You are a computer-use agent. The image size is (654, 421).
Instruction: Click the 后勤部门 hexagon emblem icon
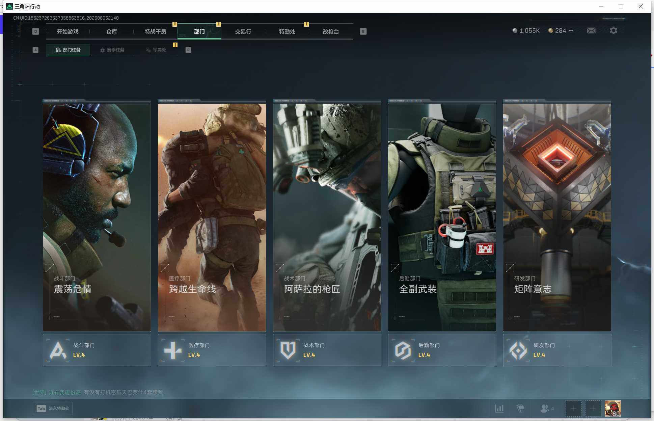click(403, 350)
